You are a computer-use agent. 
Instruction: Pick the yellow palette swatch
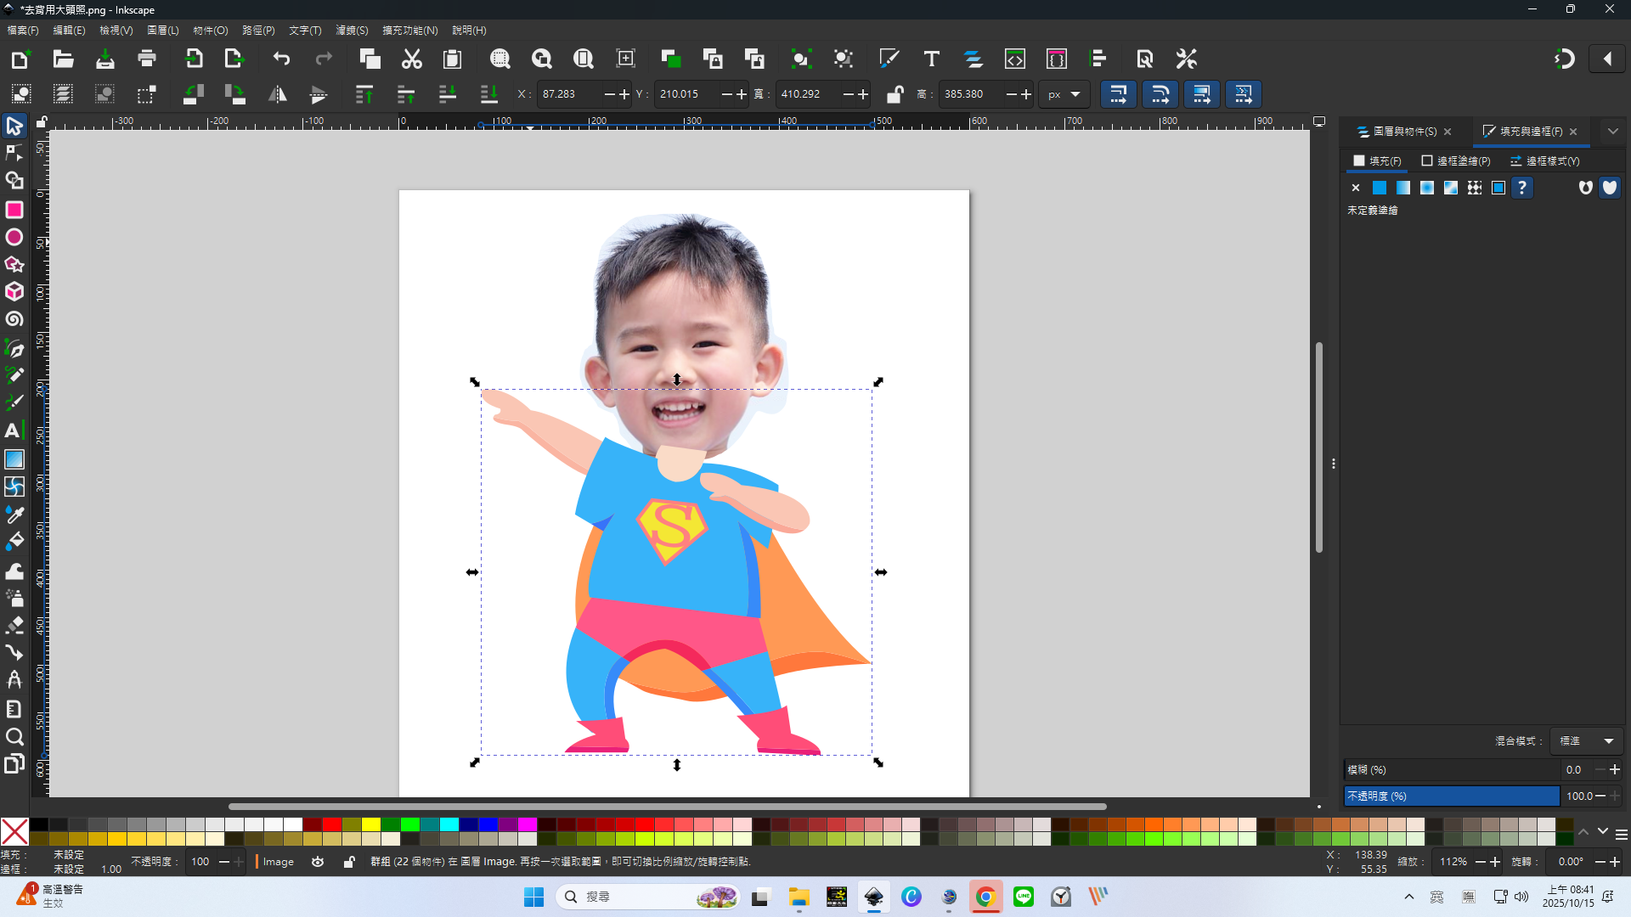coord(370,824)
